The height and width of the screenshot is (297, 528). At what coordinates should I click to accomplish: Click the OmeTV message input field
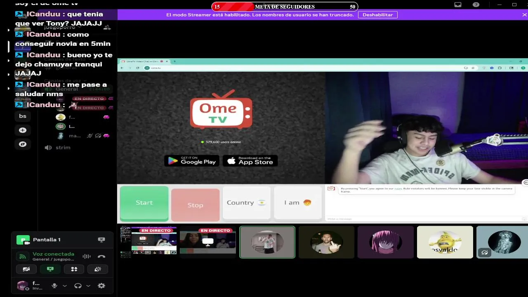pyautogui.click(x=423, y=219)
